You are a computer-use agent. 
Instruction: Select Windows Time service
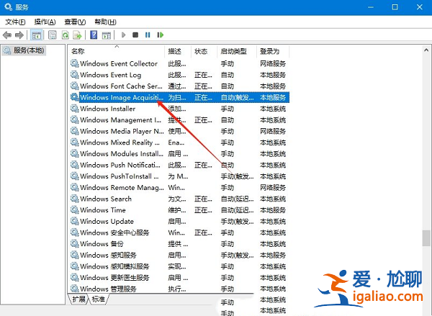(x=179, y=210)
